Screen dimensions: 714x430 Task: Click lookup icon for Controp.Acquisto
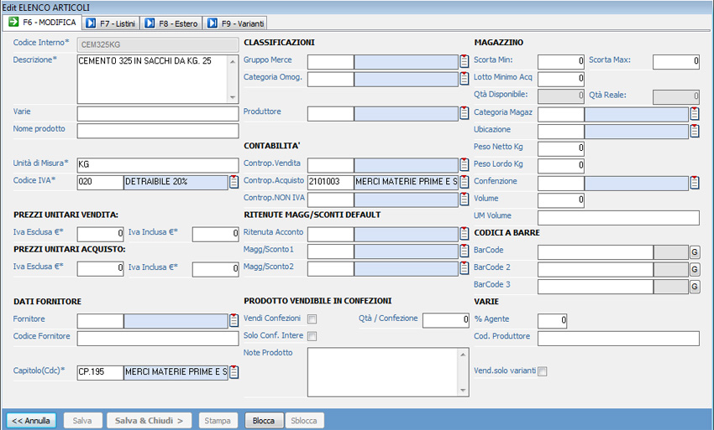pos(465,182)
